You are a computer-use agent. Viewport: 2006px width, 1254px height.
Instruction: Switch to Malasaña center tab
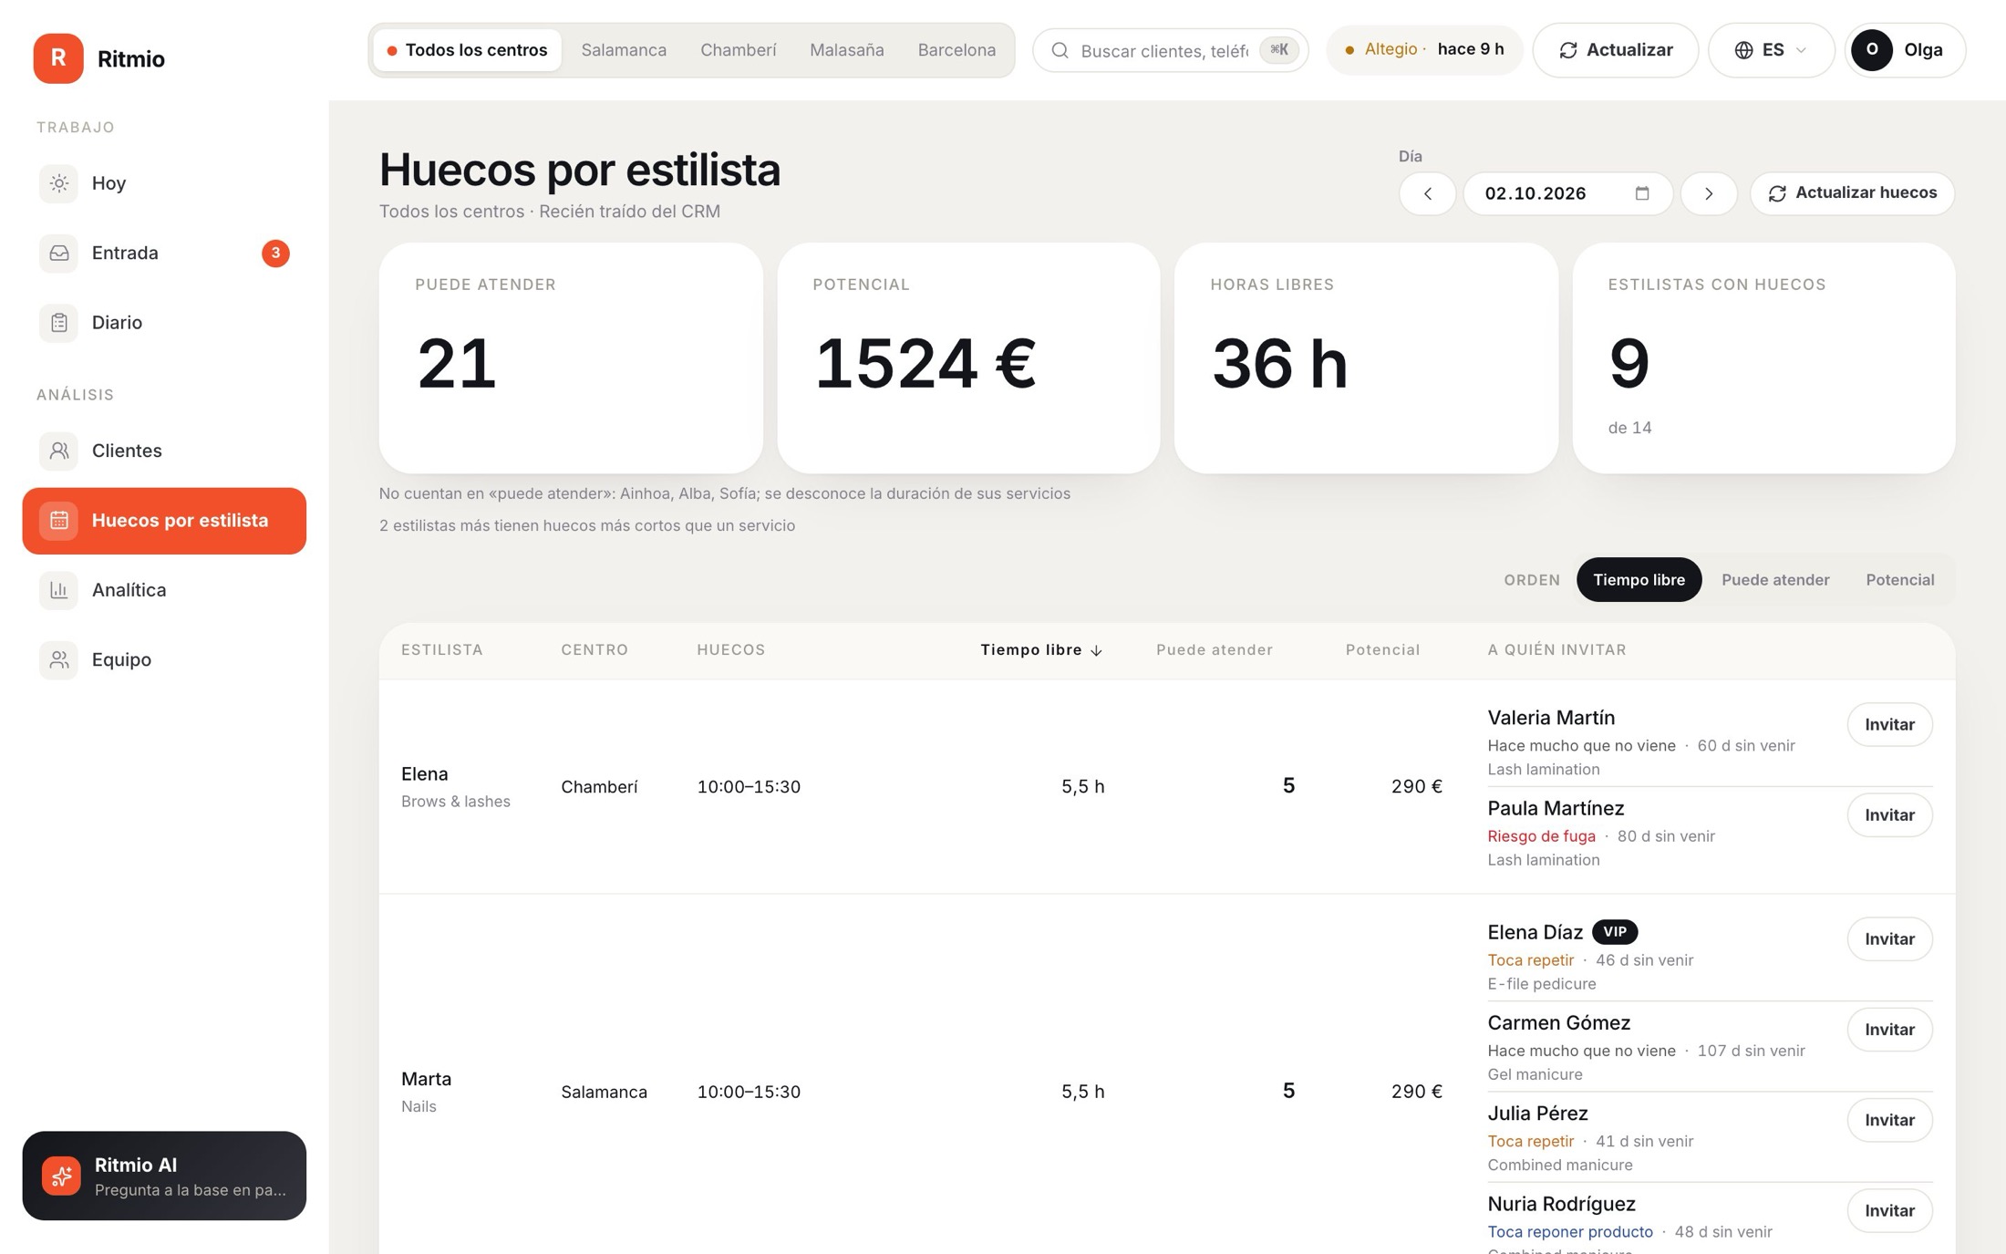pyautogui.click(x=846, y=50)
